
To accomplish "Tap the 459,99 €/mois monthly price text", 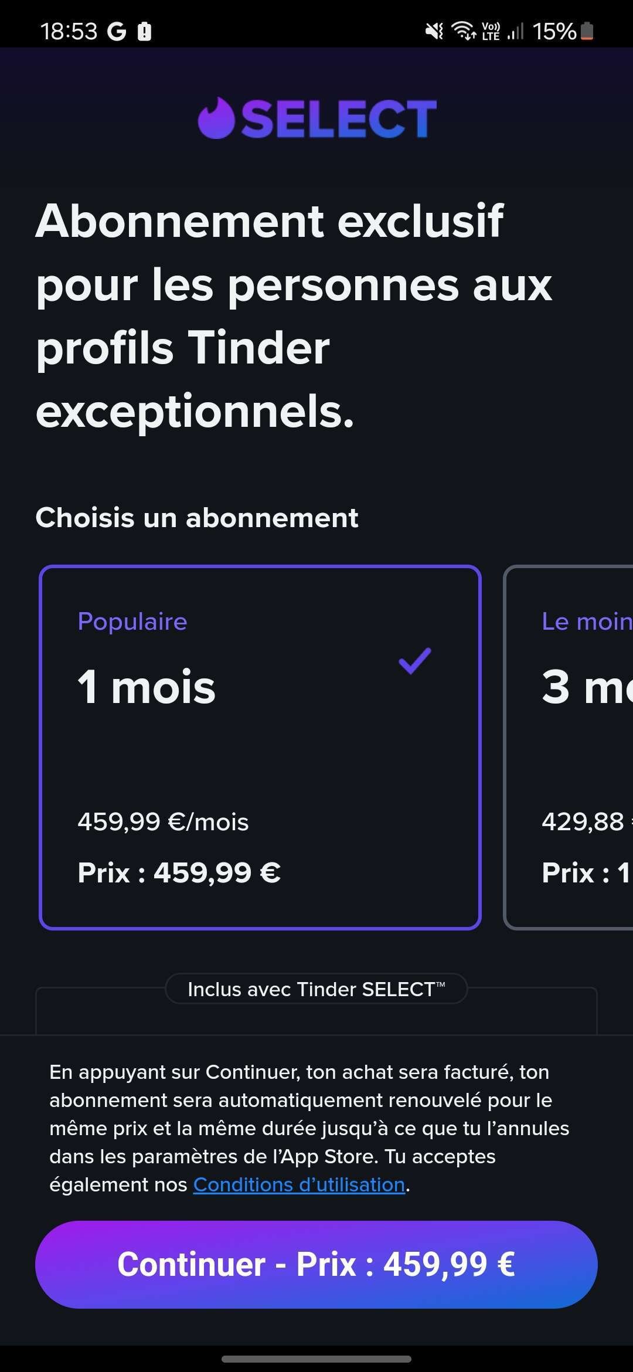I will click(163, 822).
